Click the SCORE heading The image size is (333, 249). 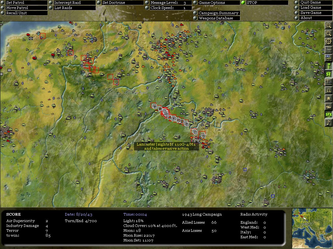click(x=13, y=214)
